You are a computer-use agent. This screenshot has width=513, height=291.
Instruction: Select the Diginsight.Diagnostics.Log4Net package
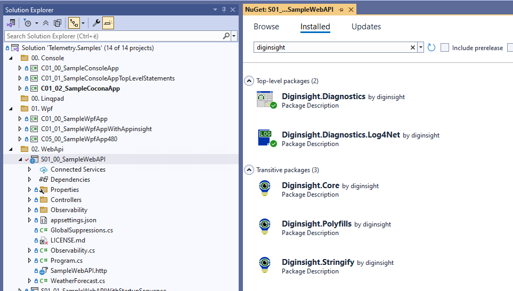click(x=340, y=135)
